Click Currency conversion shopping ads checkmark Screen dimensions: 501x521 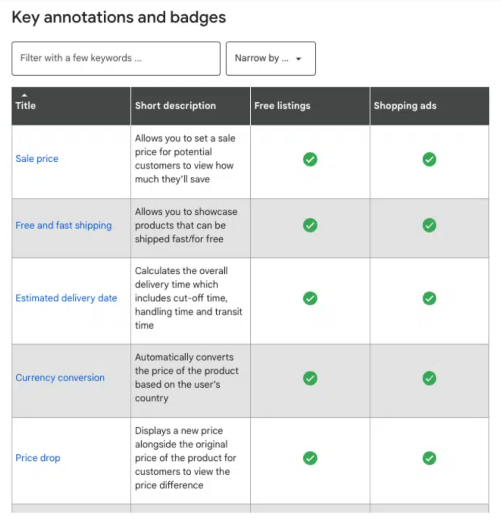(429, 378)
